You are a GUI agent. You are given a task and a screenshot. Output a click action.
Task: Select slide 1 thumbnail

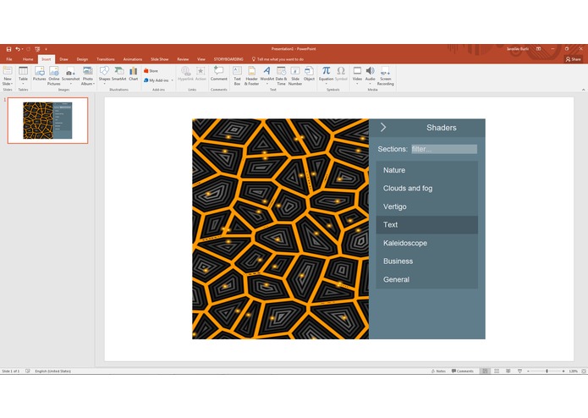47,120
